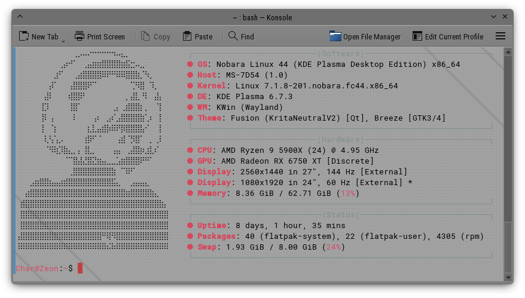The image size is (525, 298).
Task: Click the scrollbar up arrow
Action: (508, 52)
